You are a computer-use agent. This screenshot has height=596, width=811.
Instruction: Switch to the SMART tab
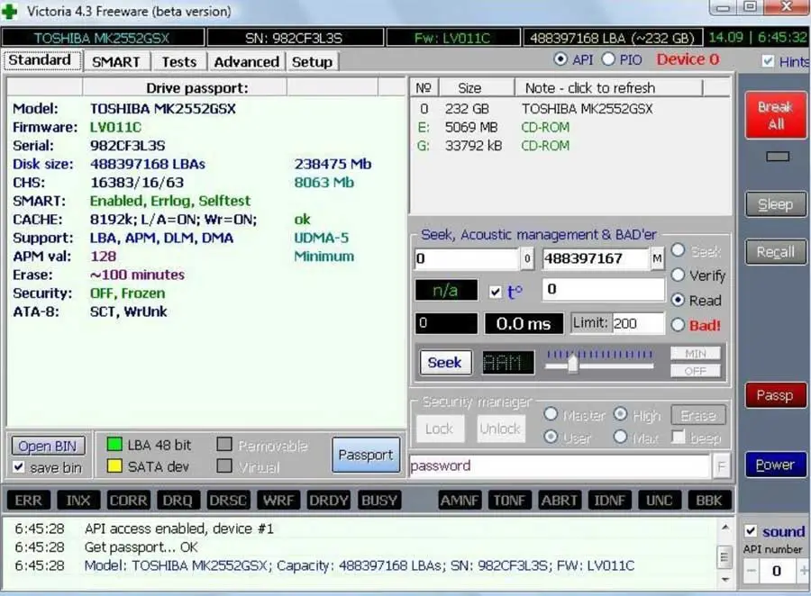click(117, 61)
